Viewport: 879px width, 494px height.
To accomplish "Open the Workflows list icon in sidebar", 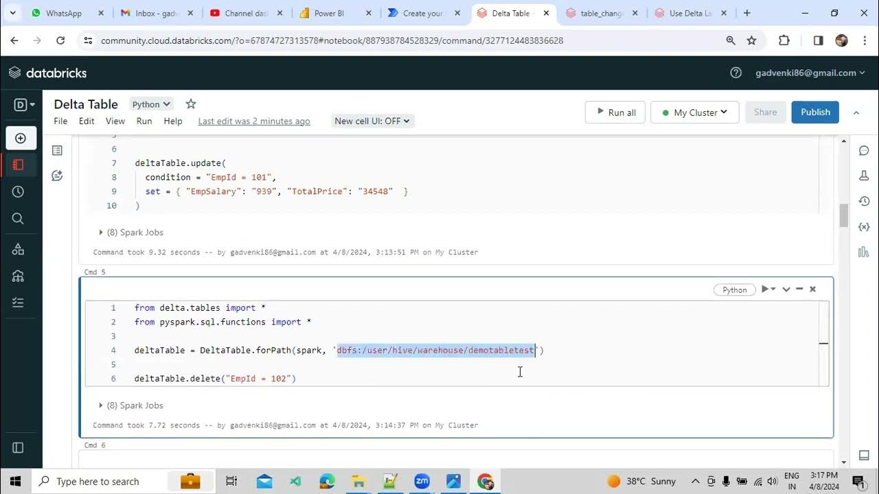I will point(19,303).
